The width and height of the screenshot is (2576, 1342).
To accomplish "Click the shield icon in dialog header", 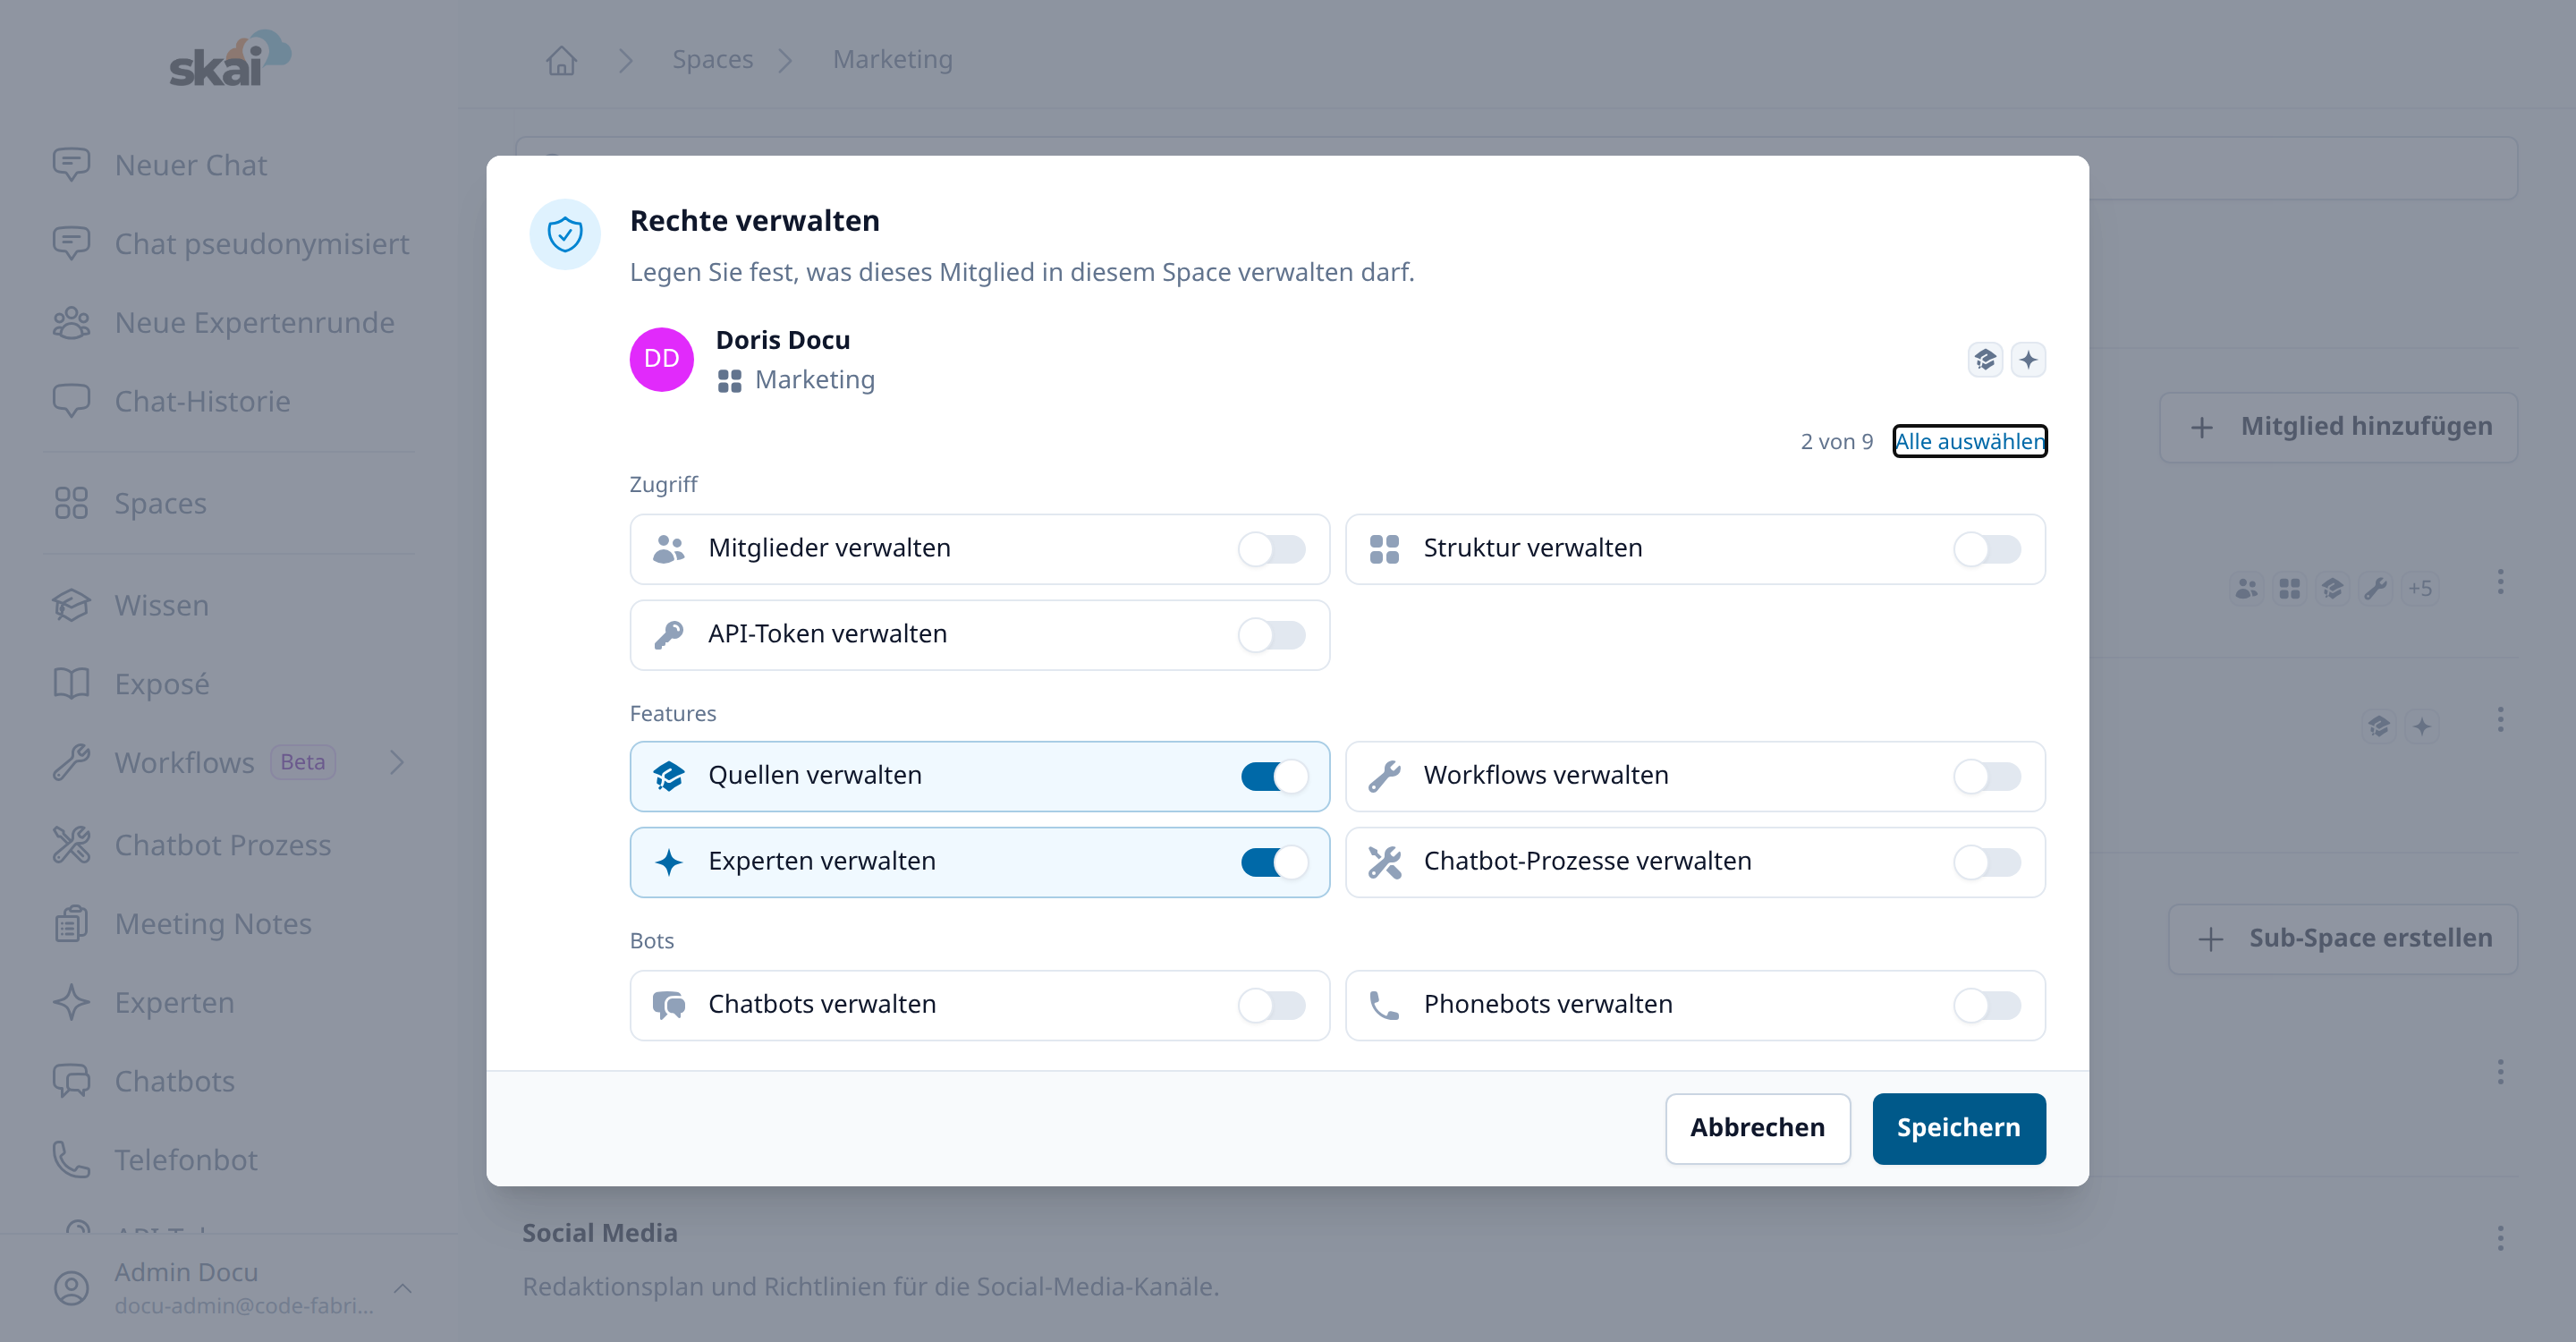I will [565, 234].
